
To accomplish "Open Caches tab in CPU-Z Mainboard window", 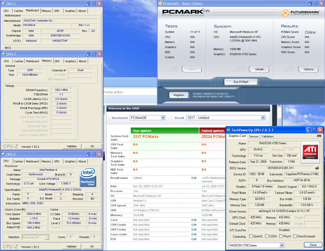I will (x=19, y=11).
